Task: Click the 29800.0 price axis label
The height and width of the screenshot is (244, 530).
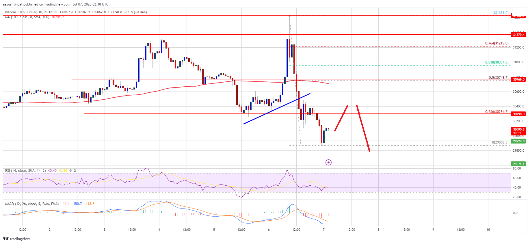Action: pos(518,150)
